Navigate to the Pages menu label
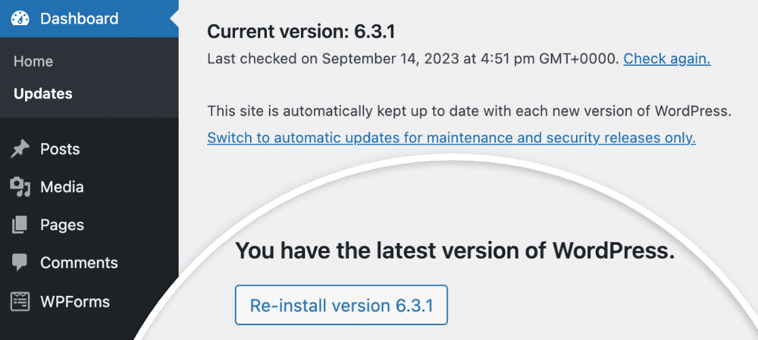Viewport: 758px width, 340px height. [x=62, y=225]
